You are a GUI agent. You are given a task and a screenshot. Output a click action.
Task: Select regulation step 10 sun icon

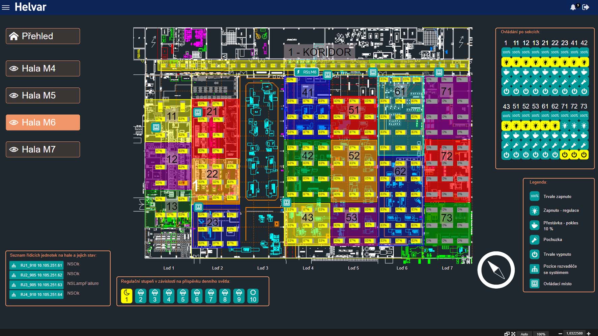[253, 296]
